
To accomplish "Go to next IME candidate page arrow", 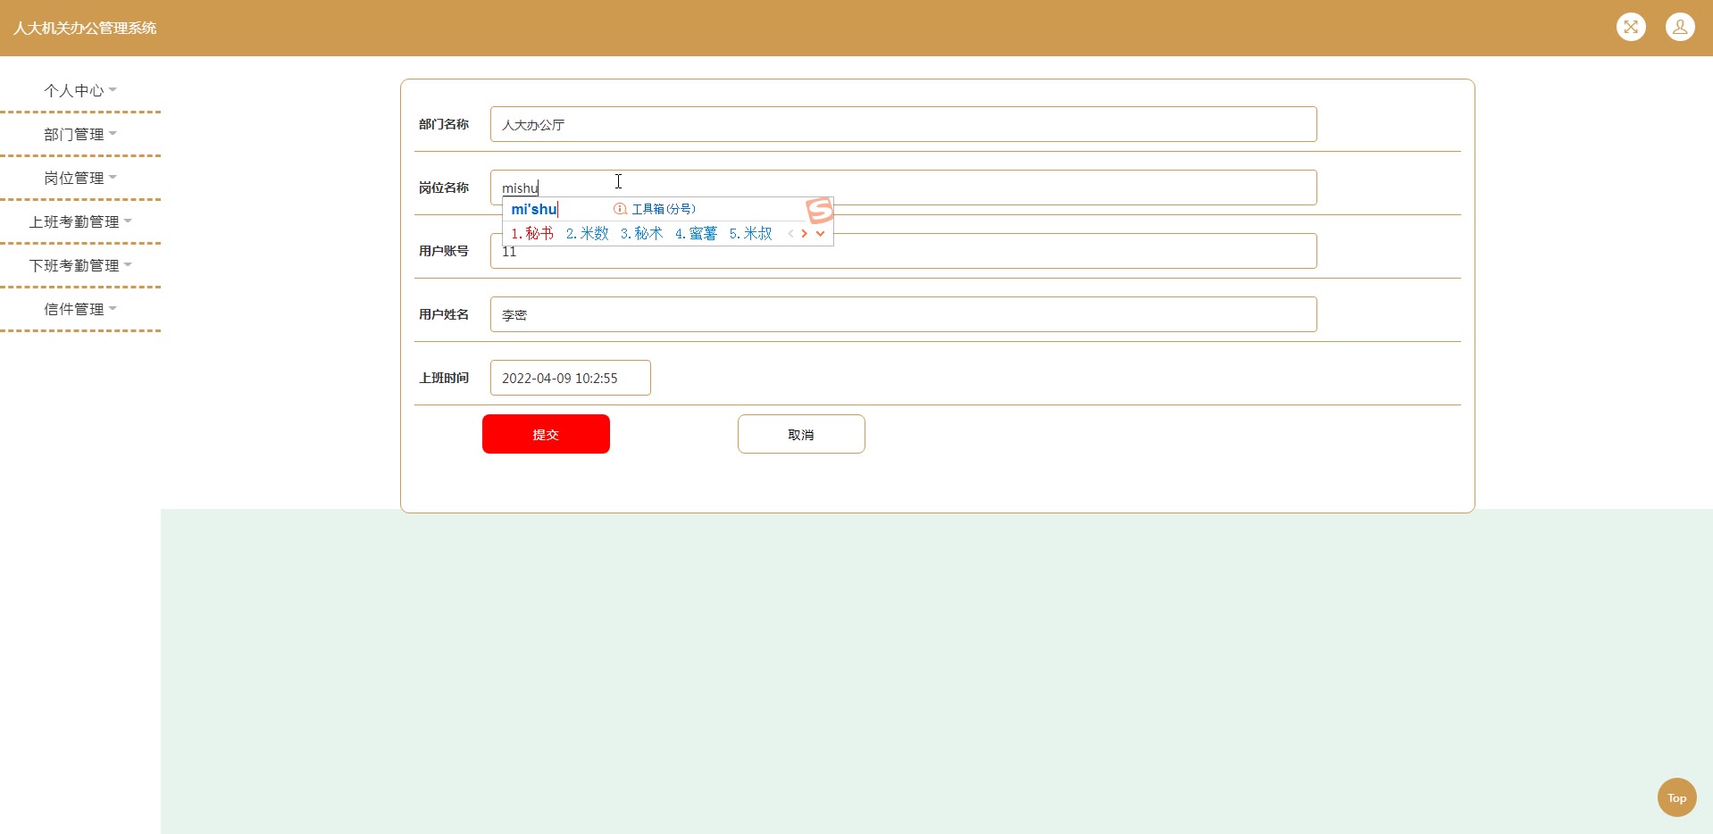I will (805, 234).
